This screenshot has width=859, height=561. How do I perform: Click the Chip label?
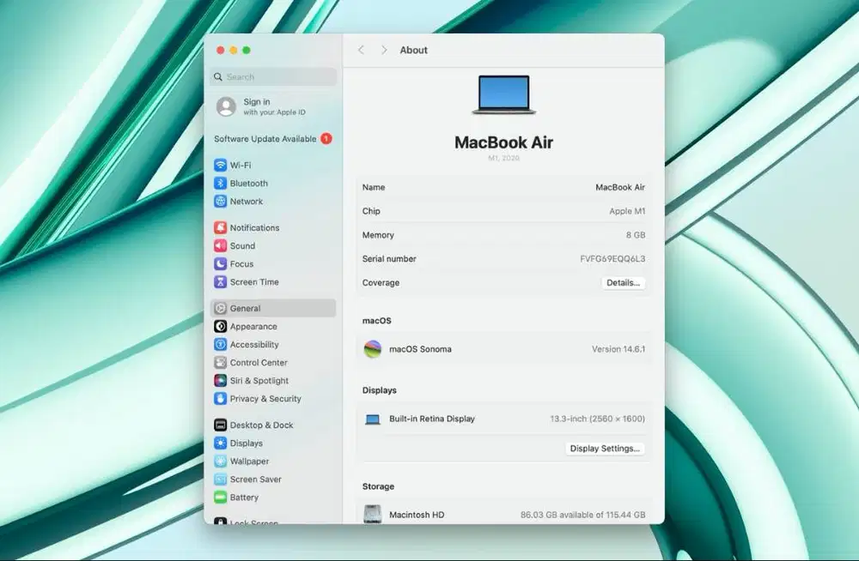pyautogui.click(x=371, y=211)
